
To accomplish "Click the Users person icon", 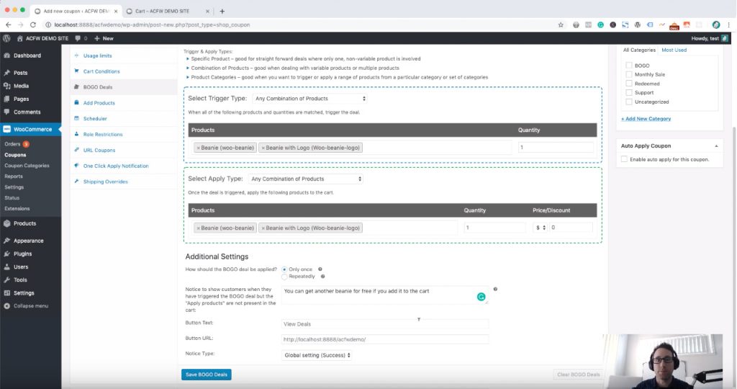I will coord(6,267).
